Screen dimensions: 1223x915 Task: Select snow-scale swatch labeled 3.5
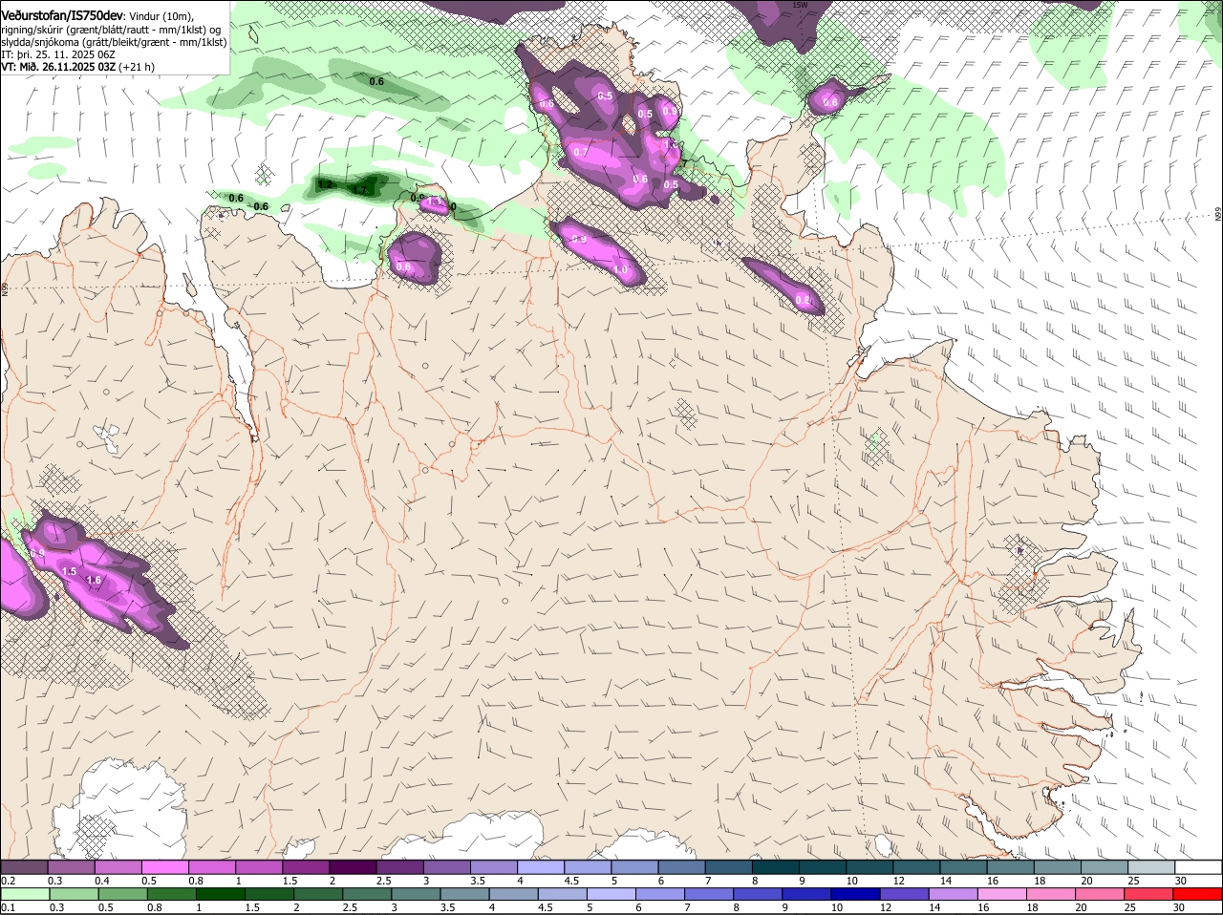pyautogui.click(x=494, y=866)
